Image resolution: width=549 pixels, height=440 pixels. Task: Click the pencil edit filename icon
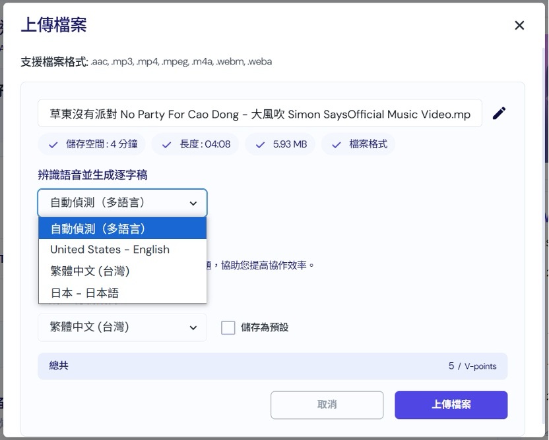[x=500, y=113]
